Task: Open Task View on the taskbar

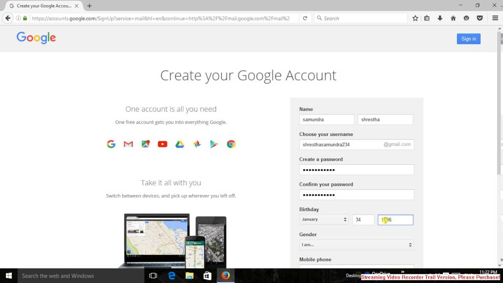Action: 153,276
